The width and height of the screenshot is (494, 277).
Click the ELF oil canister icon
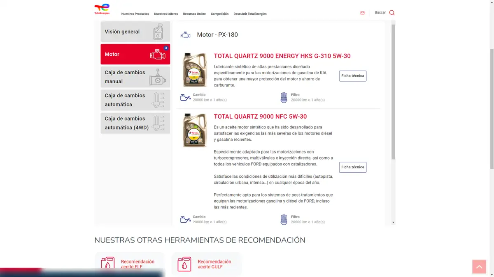click(x=108, y=264)
